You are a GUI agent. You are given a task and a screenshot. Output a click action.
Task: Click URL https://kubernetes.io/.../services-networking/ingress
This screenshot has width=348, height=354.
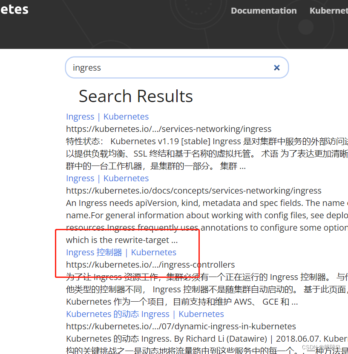pyautogui.click(x=169, y=129)
